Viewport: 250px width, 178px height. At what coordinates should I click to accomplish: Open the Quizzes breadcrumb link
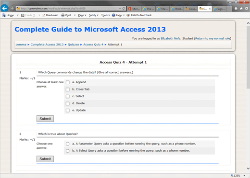point(74,44)
